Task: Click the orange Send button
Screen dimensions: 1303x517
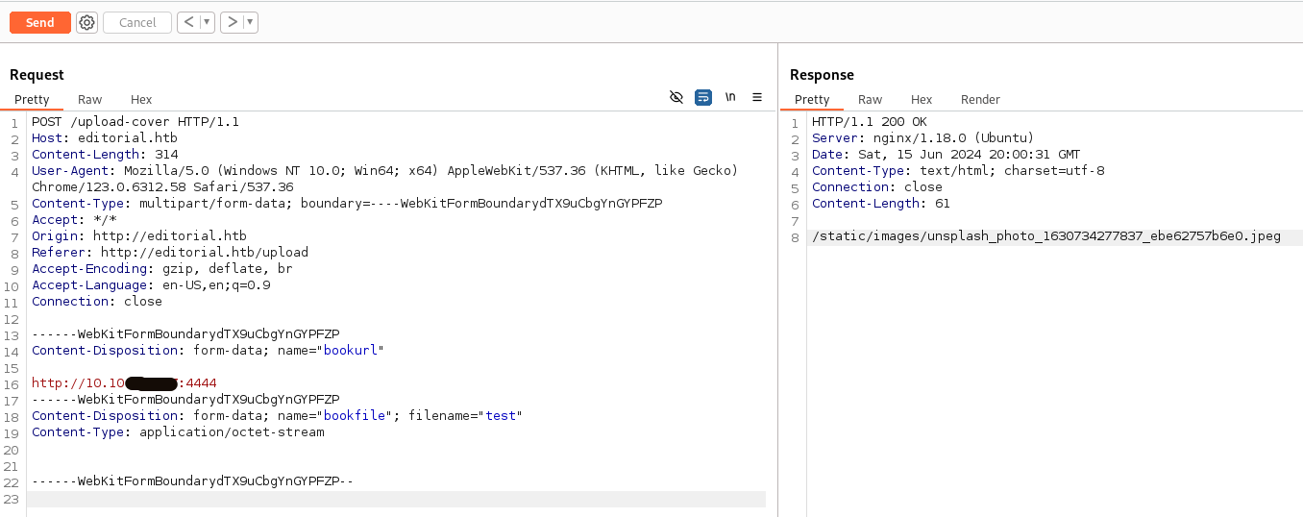Action: (x=40, y=22)
